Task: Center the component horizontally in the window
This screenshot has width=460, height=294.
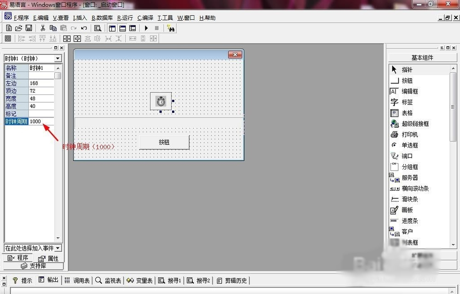Action: coord(67,39)
